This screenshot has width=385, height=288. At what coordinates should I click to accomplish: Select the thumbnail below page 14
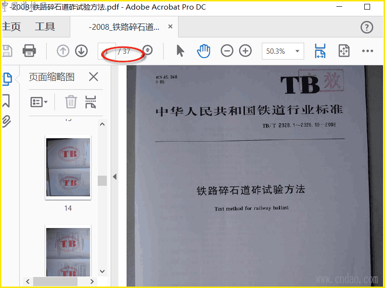point(68,251)
